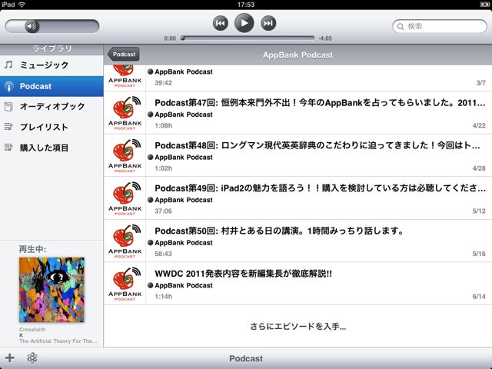Click the 6/14 date text
This screenshot has width=492, height=369.
479,296
